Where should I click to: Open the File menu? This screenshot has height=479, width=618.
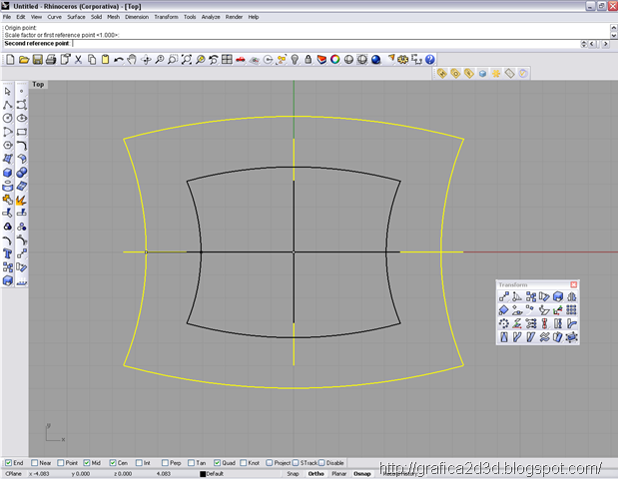pyautogui.click(x=7, y=17)
